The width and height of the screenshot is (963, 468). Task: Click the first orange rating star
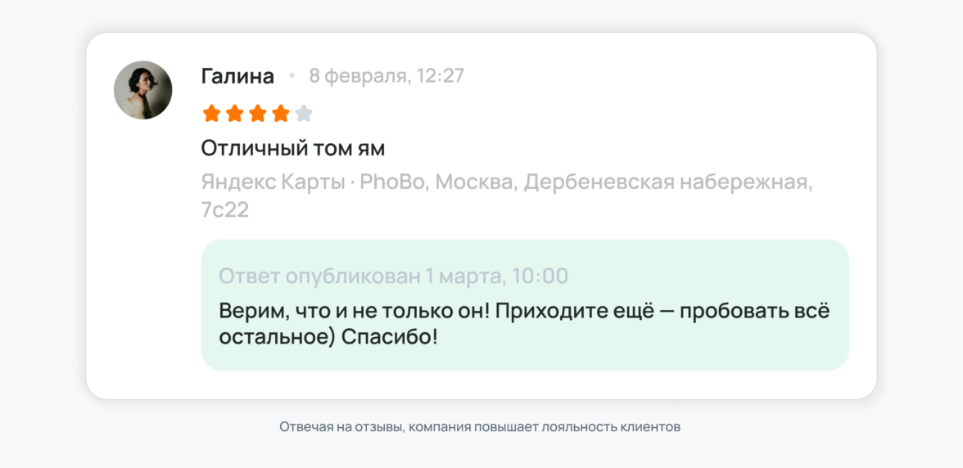click(212, 113)
